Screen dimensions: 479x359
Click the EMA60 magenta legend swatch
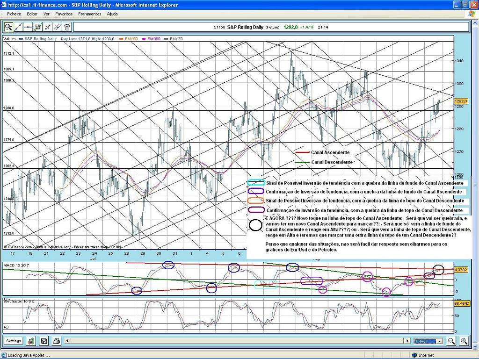coord(144,39)
